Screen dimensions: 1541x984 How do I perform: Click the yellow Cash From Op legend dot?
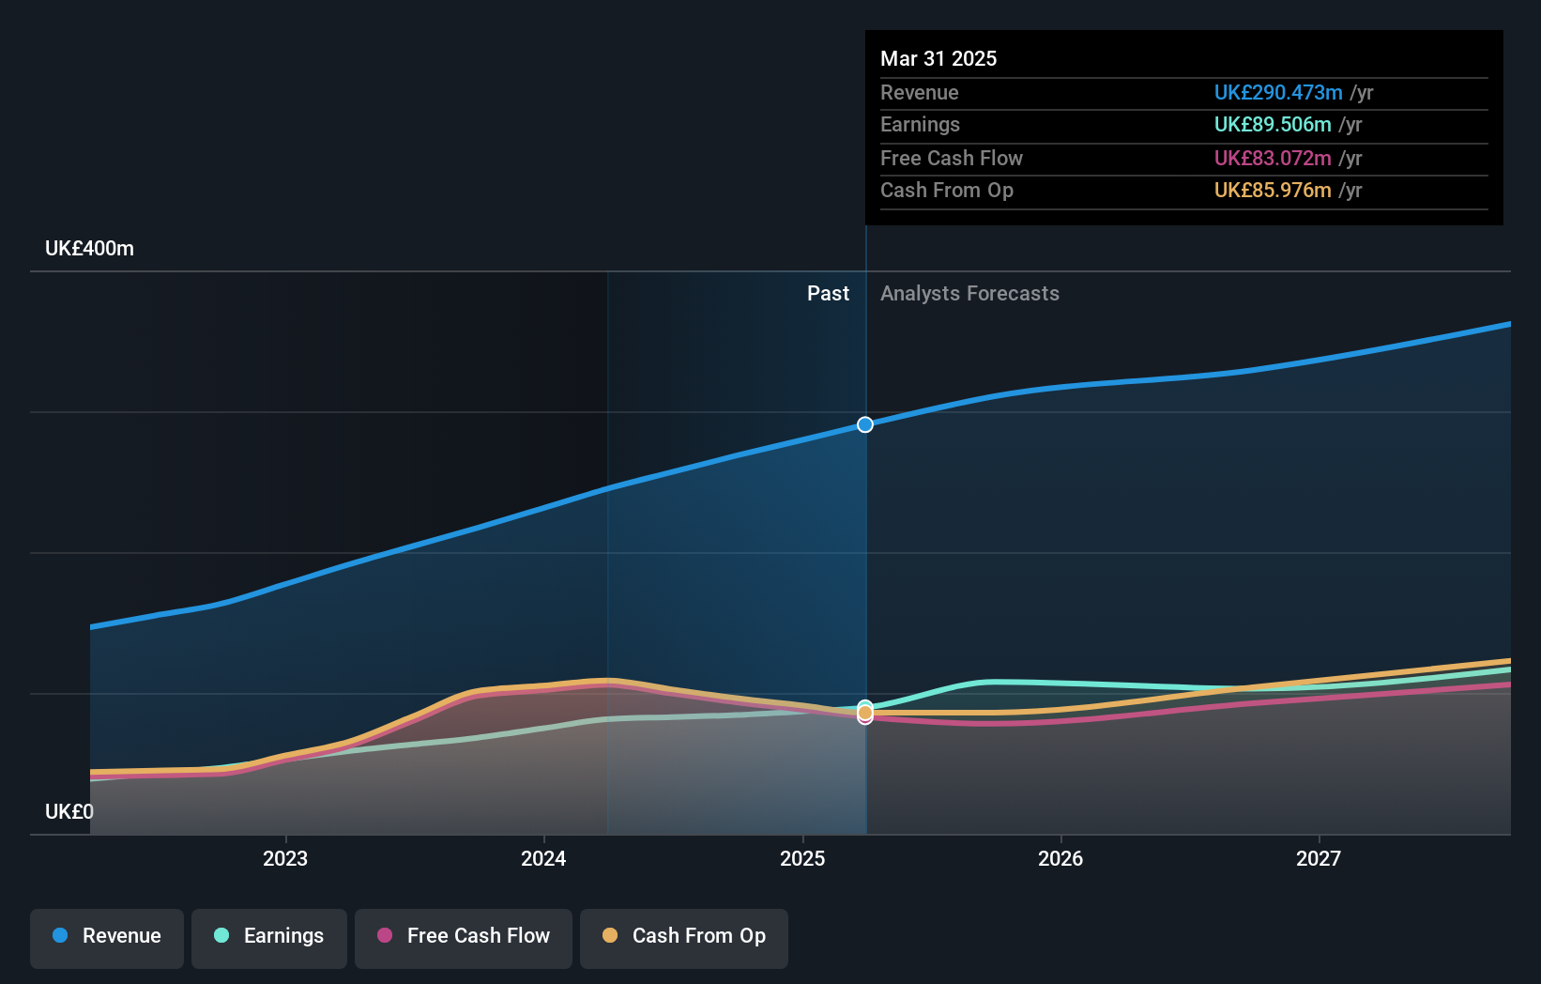[x=611, y=936]
